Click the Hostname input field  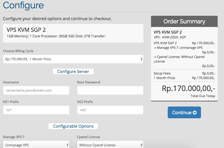click(x=36, y=90)
